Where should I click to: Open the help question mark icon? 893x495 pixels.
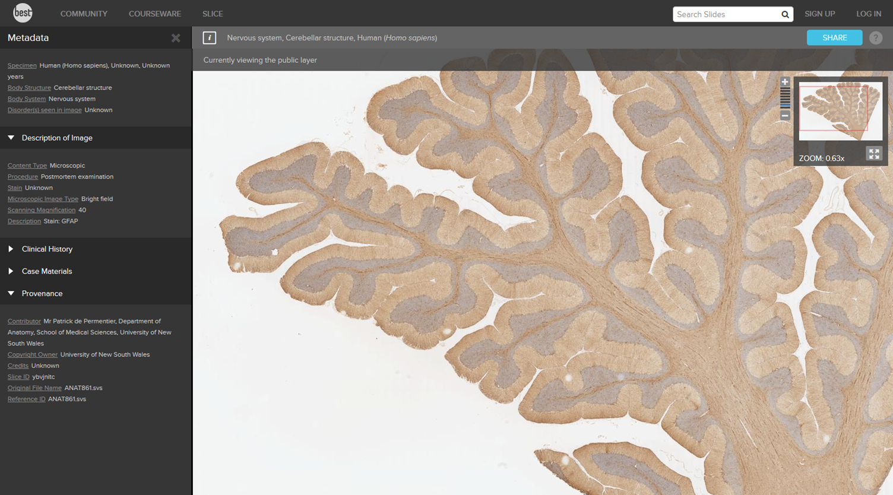point(876,38)
